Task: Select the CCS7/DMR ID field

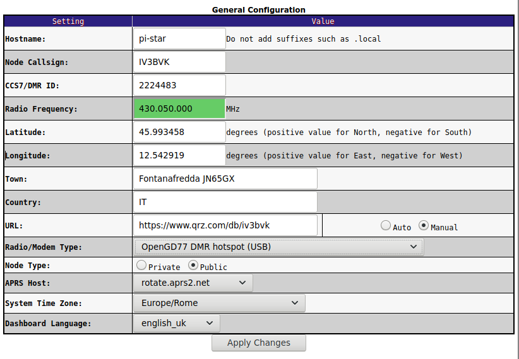Action: pyautogui.click(x=179, y=85)
